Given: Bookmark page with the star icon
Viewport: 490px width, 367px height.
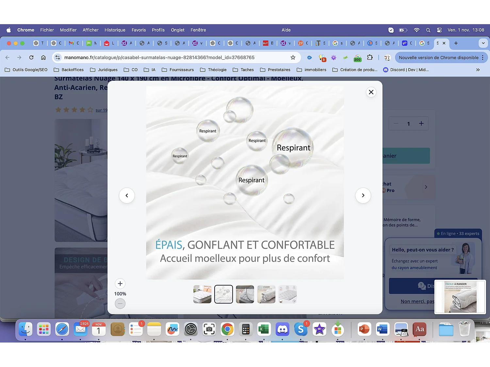Looking at the screenshot, I should tap(293, 57).
